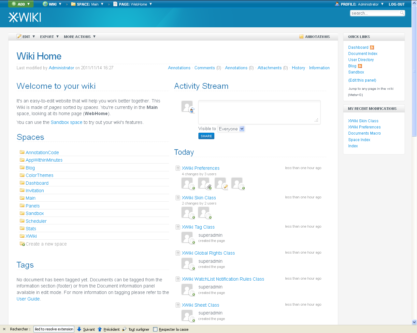Click the AppWithinMinutes folder icon
417x333 pixels.
(x=22, y=160)
